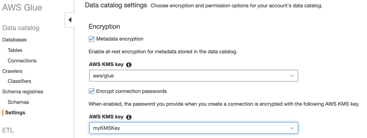This screenshot has width=367, height=138.
Task: Open Tables in the data catalog
Action: 15,50
